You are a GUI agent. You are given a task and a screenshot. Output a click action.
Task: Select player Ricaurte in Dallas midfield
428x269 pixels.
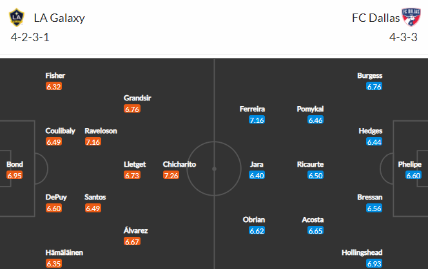point(310,164)
